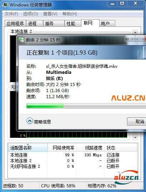This screenshot has height=192, width=146.
Task: Click the 99 % network usage value
Action: [x=70, y=155]
